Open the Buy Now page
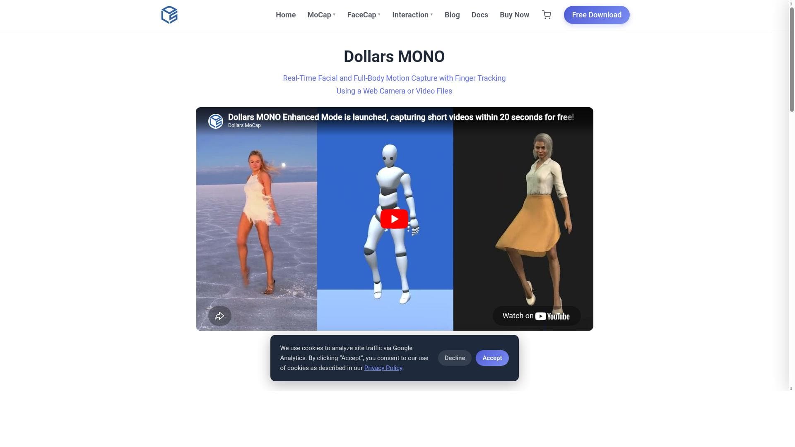Image resolution: width=795 pixels, height=447 pixels. pos(514,15)
